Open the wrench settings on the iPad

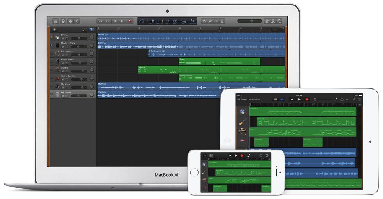(x=354, y=100)
